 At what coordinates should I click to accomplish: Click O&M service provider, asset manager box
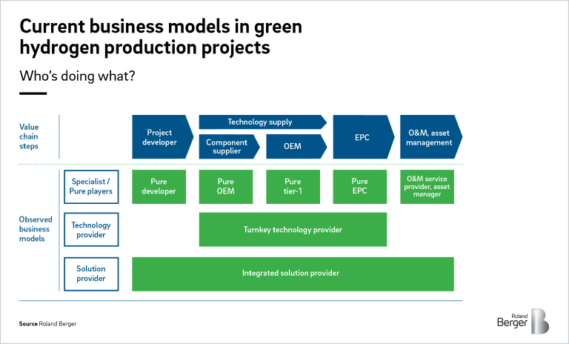click(x=427, y=187)
